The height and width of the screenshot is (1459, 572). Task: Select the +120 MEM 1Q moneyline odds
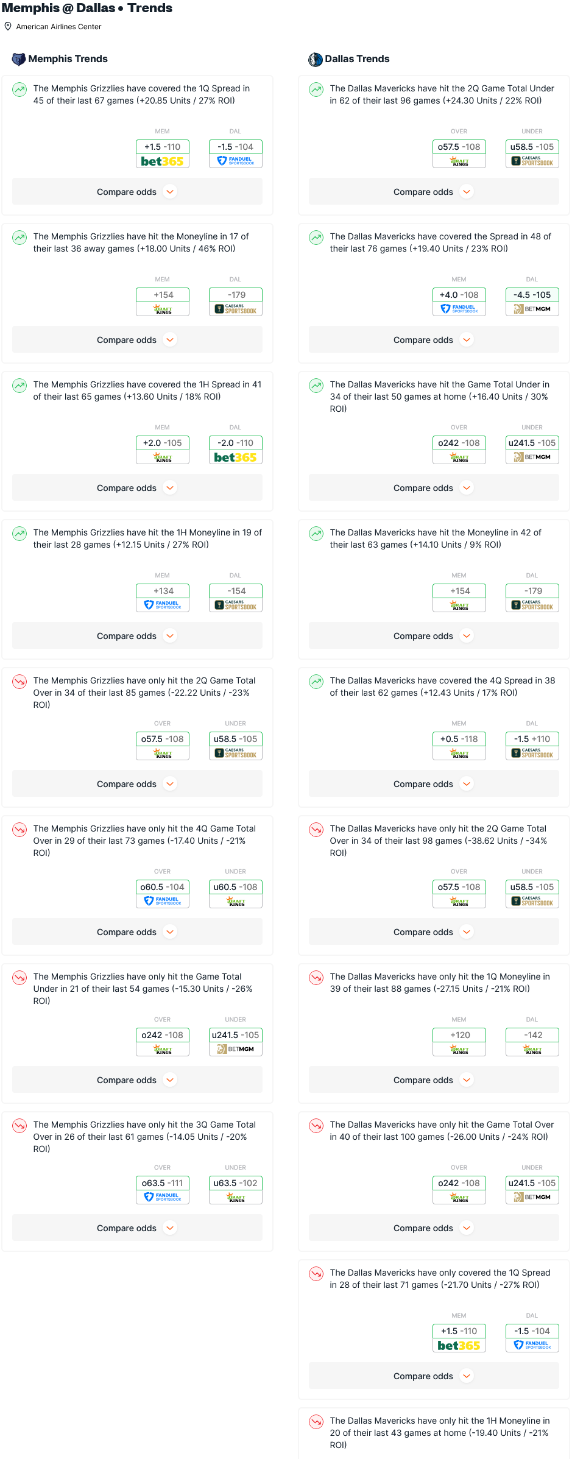coord(459,1035)
